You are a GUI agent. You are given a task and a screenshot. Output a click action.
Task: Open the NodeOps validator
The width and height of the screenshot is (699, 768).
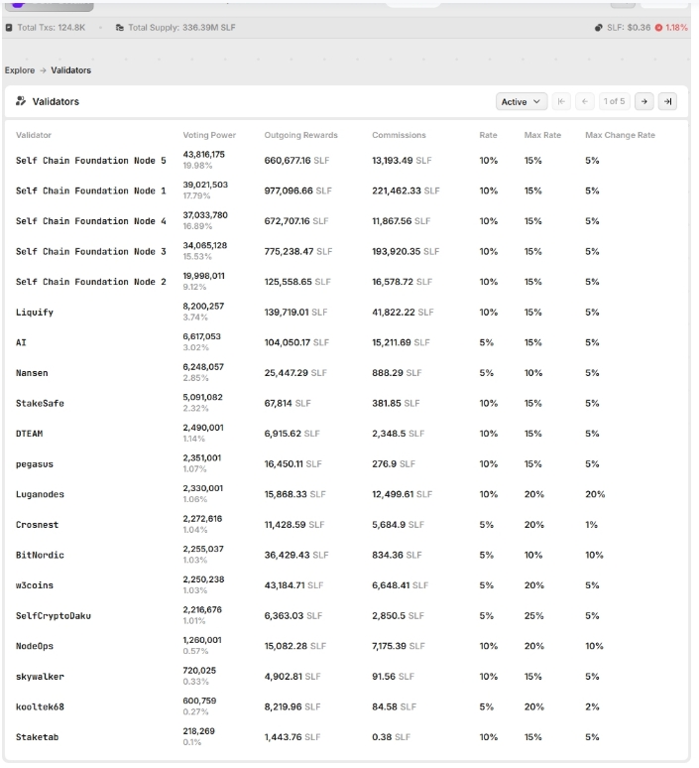click(35, 646)
